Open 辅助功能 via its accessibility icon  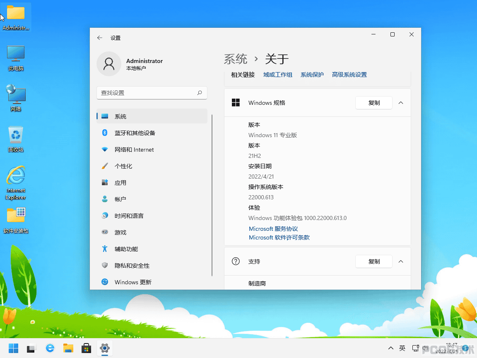105,249
